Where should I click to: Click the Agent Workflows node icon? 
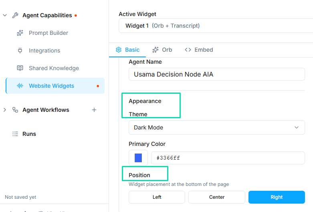[15, 110]
